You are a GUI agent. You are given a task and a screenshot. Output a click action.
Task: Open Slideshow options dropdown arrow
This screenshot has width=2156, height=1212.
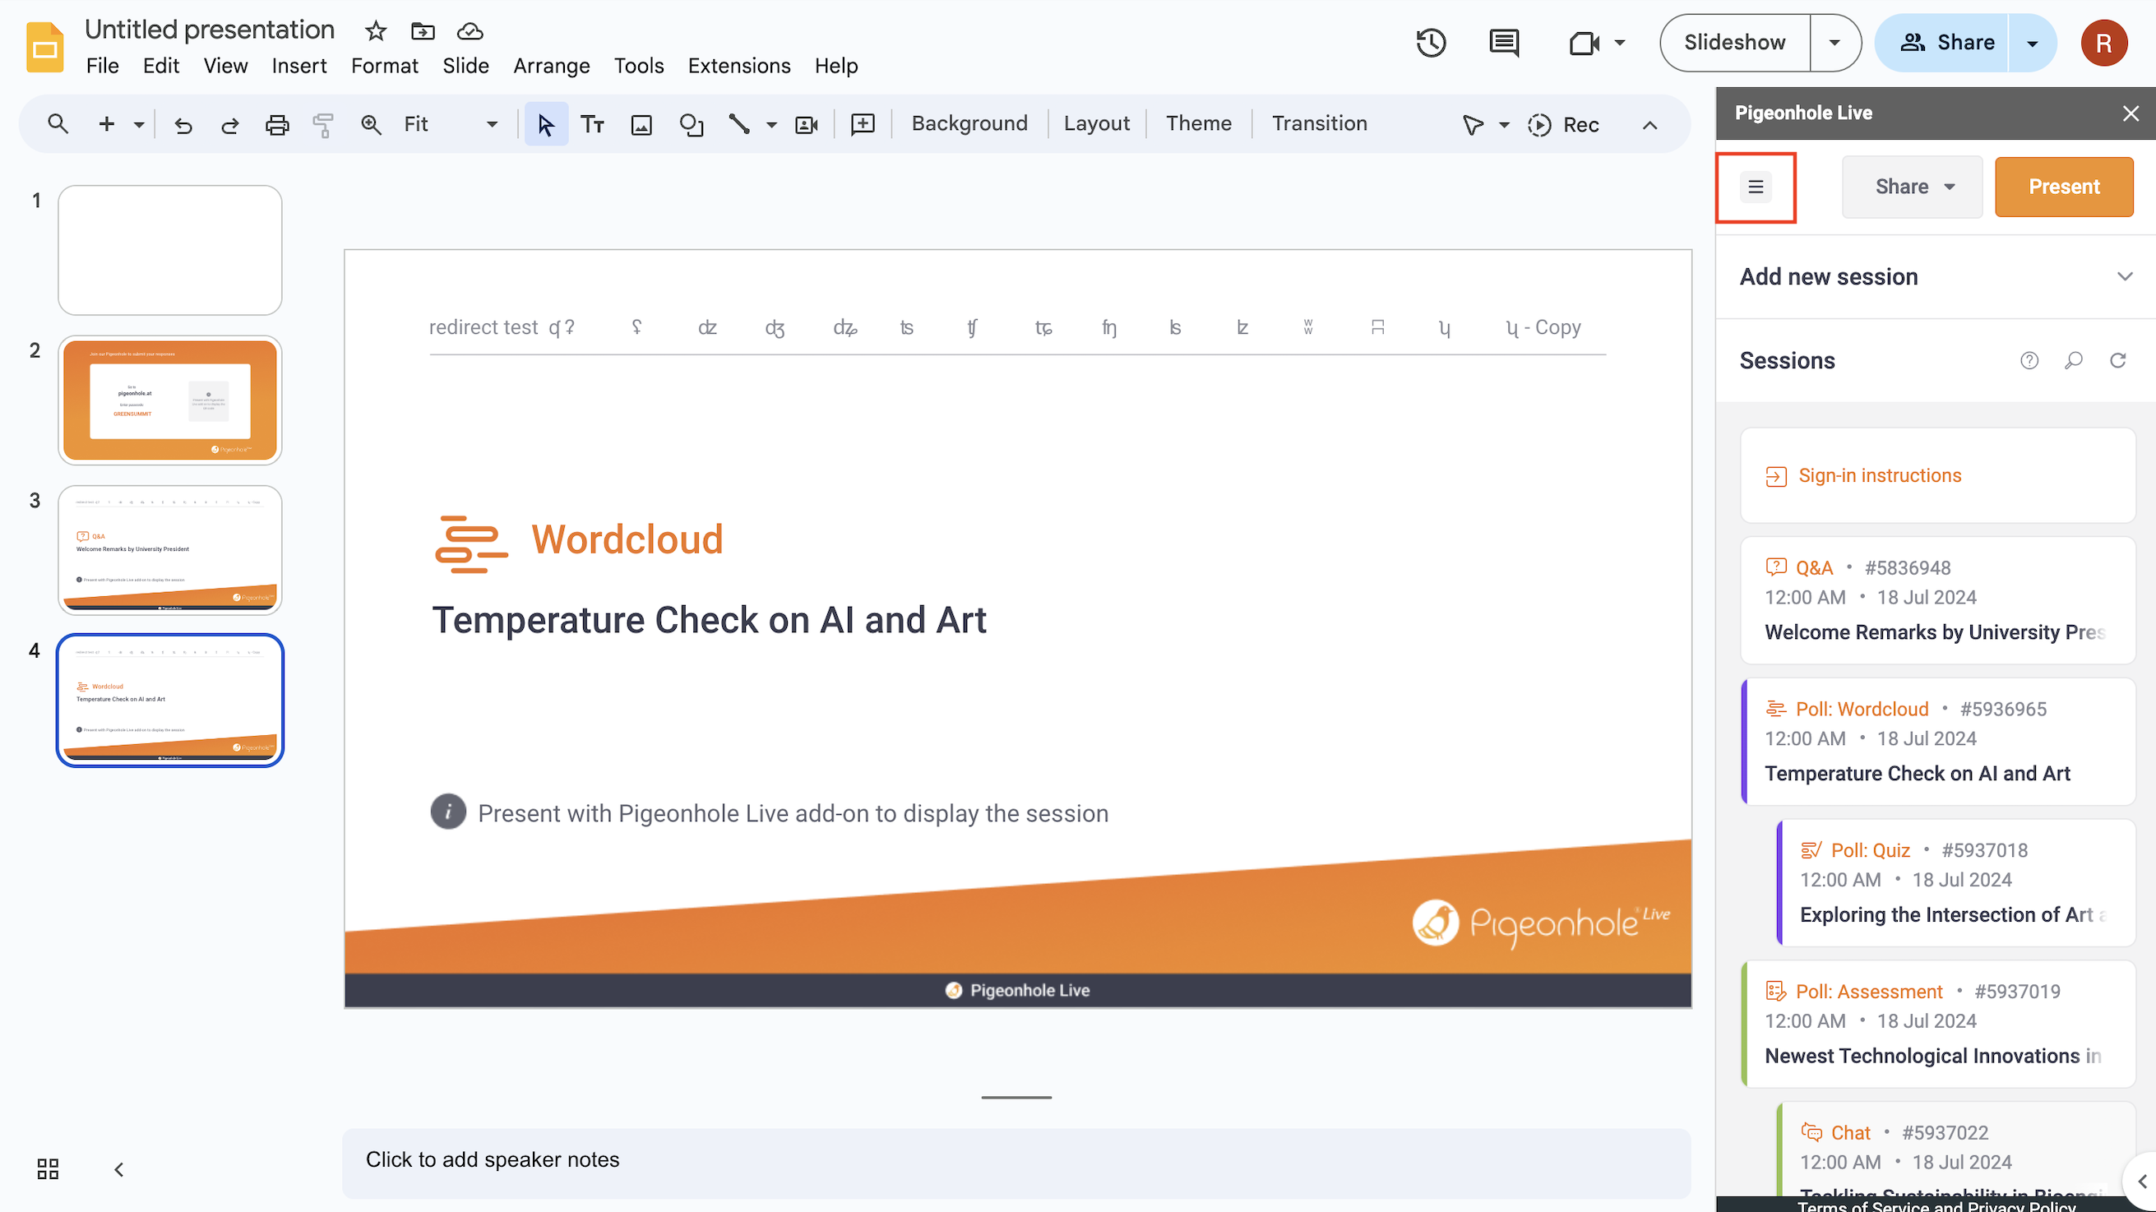(1834, 43)
